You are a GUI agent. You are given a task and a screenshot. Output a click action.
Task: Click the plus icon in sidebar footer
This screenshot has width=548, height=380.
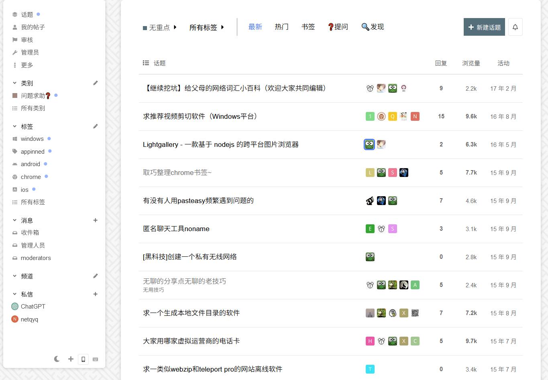coord(71,359)
